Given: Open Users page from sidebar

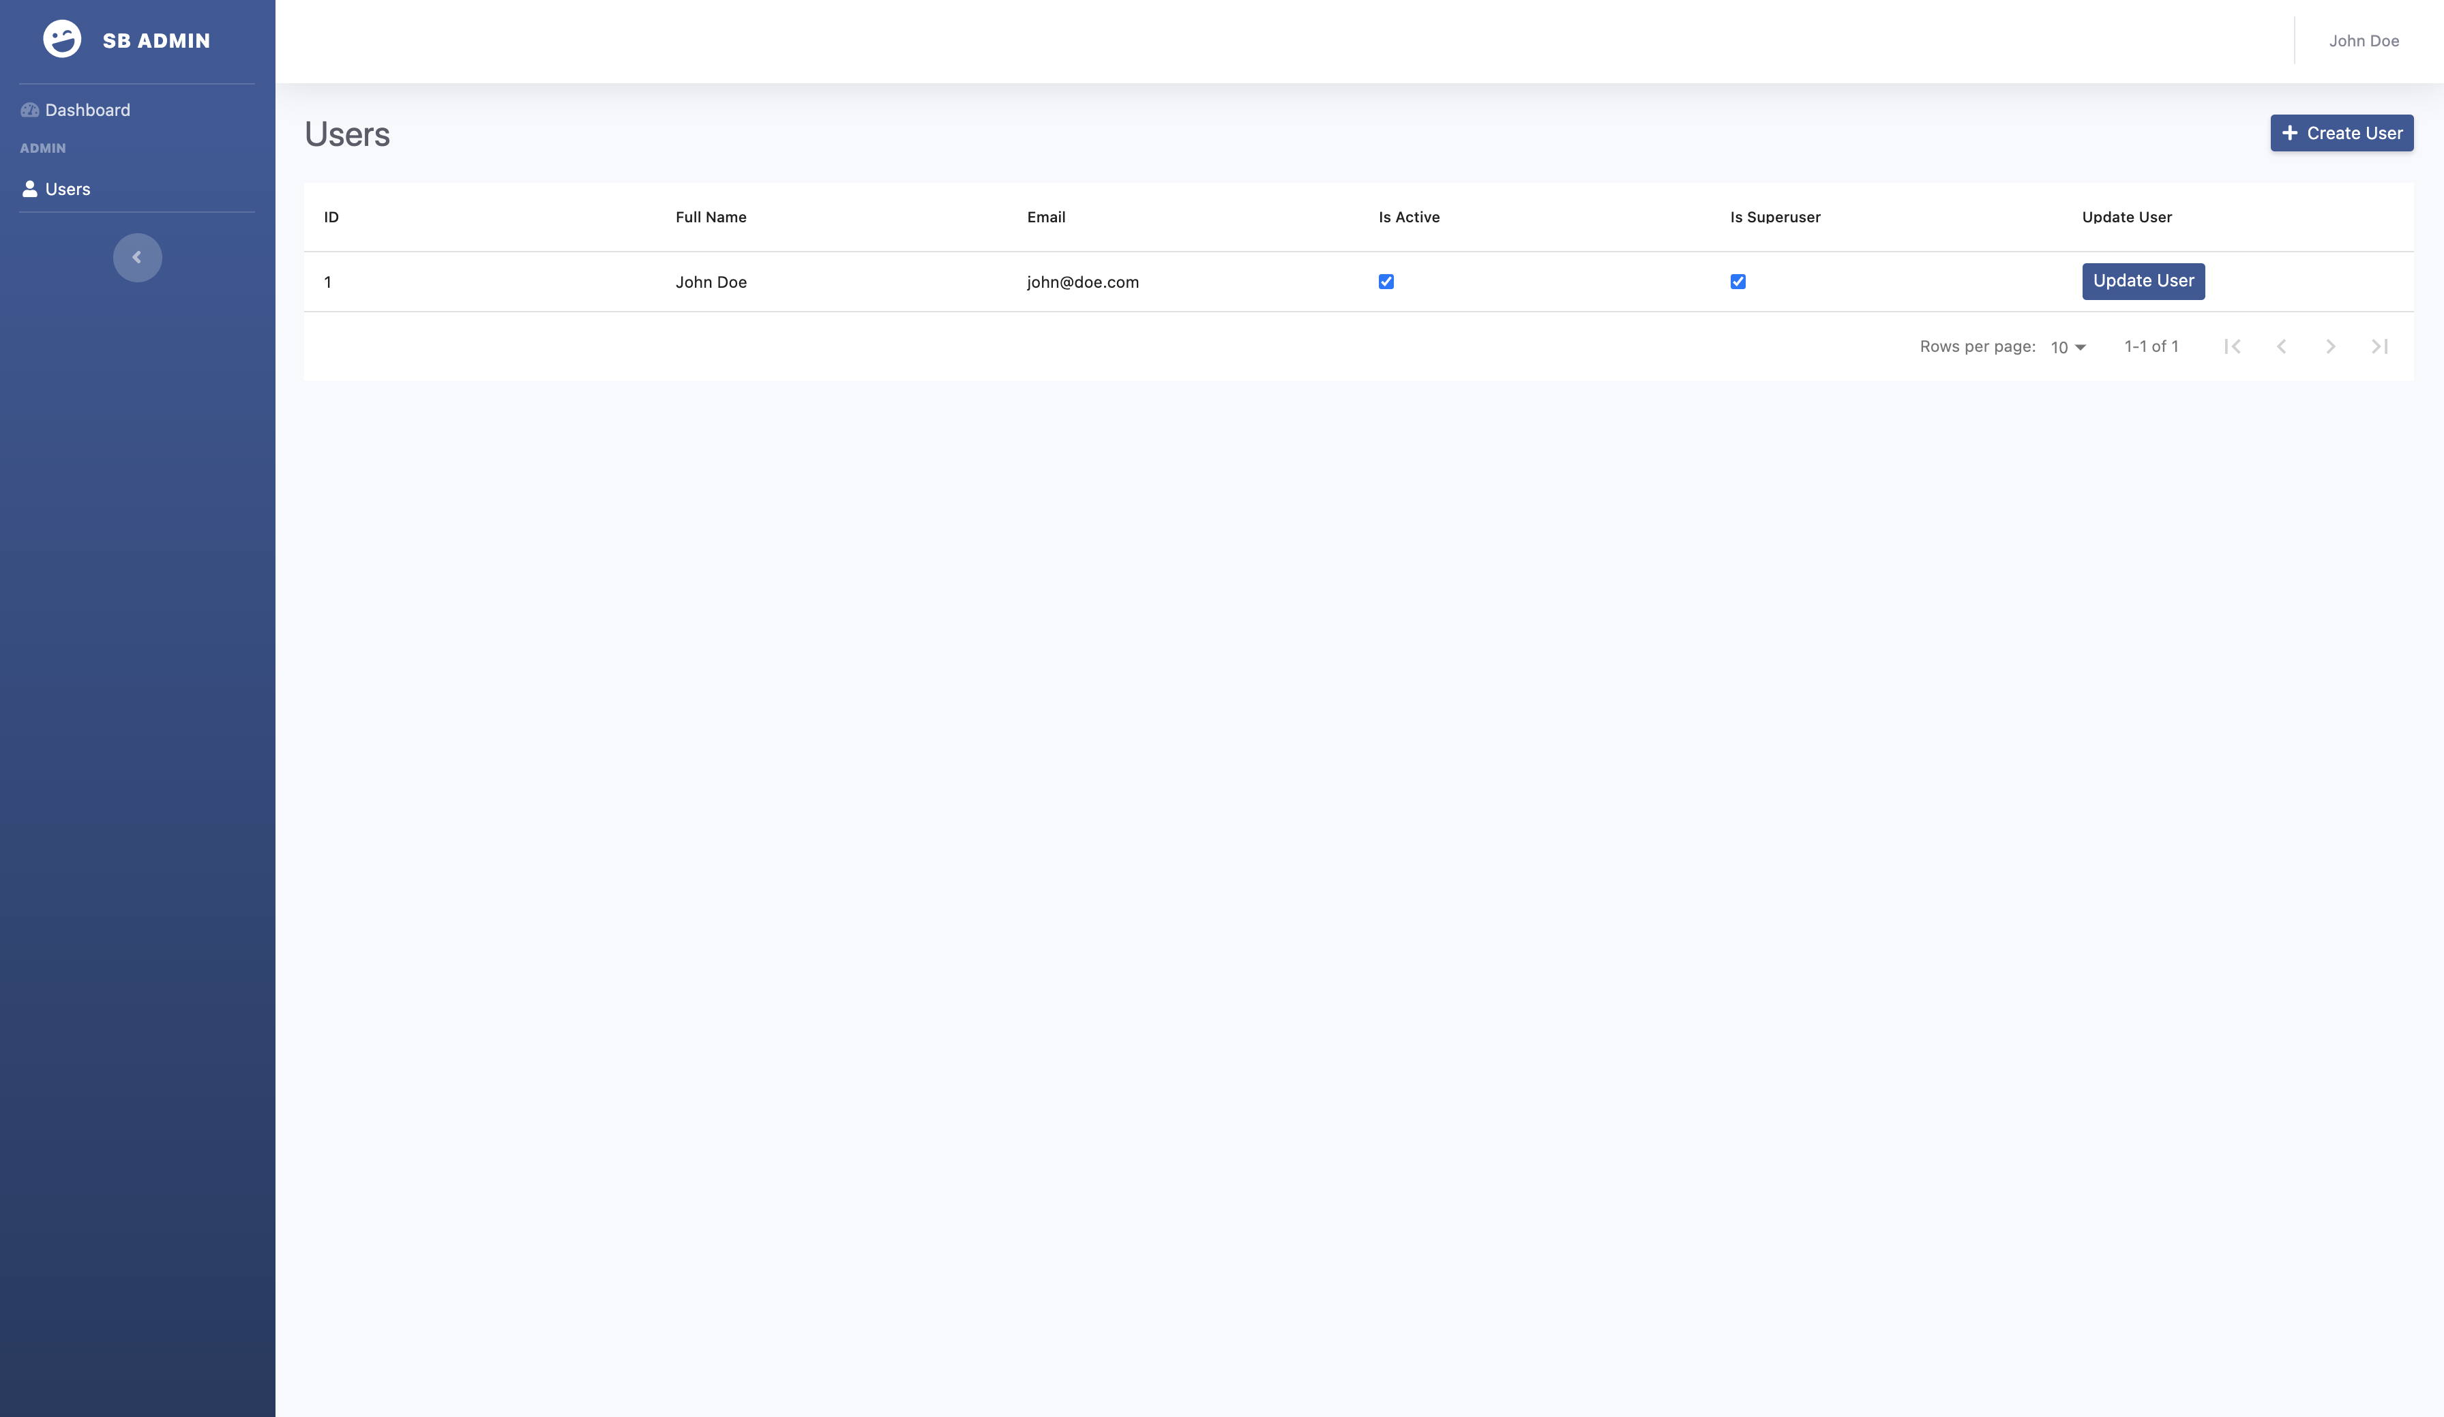Looking at the screenshot, I should pyautogui.click(x=68, y=189).
